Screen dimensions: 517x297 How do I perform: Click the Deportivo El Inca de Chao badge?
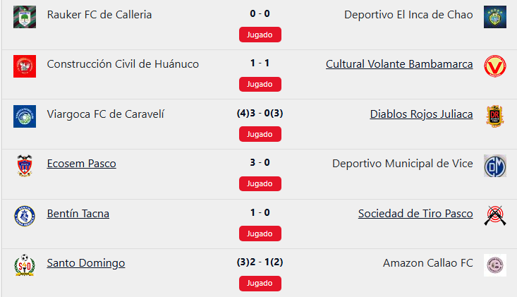tap(495, 17)
